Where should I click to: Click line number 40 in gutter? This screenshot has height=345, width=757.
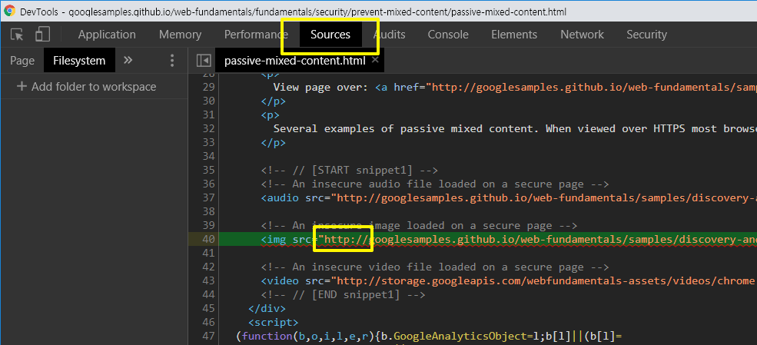(208, 239)
